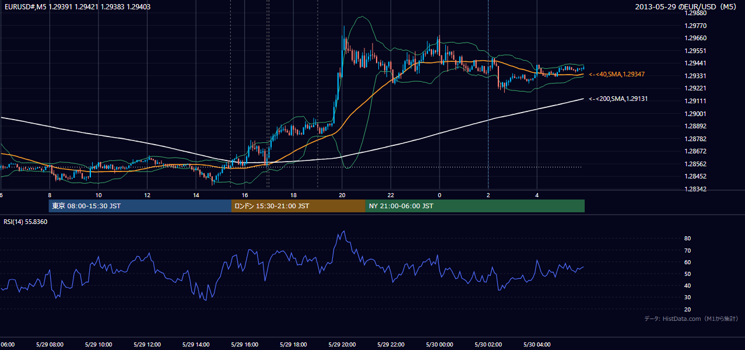
Task: Click hour label 14 above session bars
Action: coord(196,195)
